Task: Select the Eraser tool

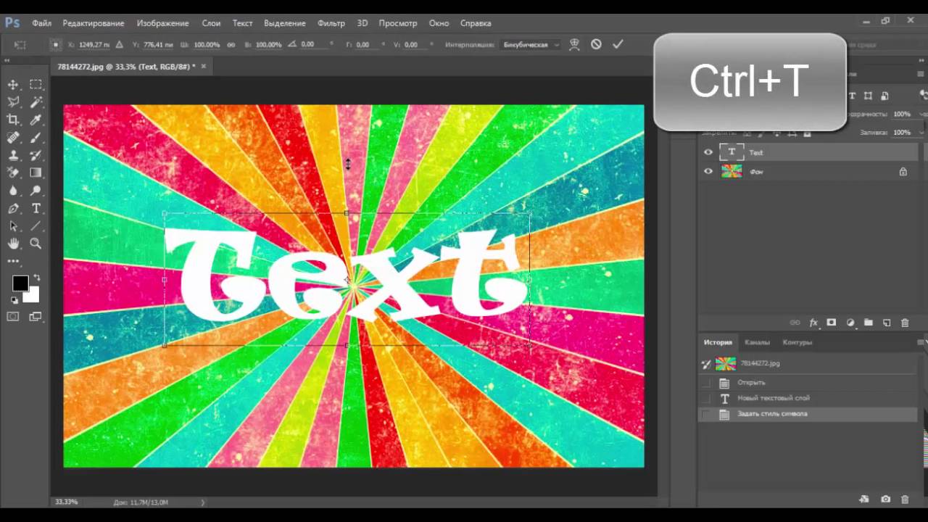Action: click(13, 173)
